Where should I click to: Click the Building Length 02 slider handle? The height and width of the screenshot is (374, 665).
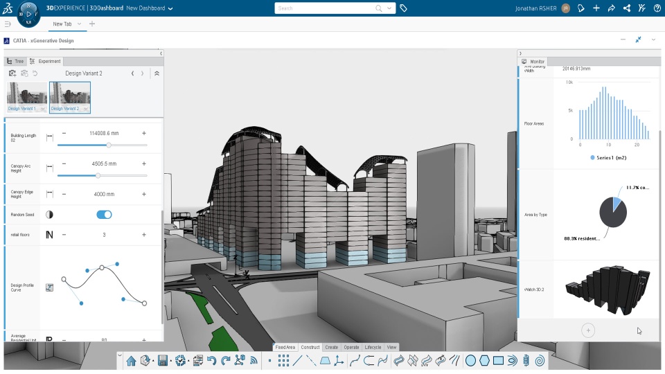(x=109, y=145)
